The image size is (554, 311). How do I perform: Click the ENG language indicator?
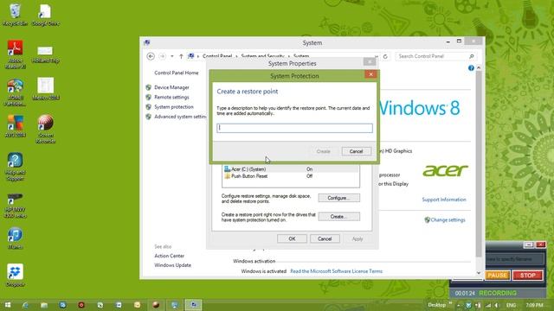point(511,305)
